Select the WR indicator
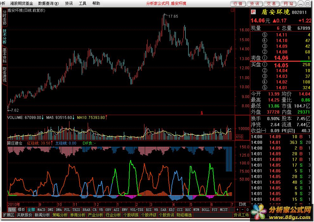This screenshot has width=314, height=222. 156,210
